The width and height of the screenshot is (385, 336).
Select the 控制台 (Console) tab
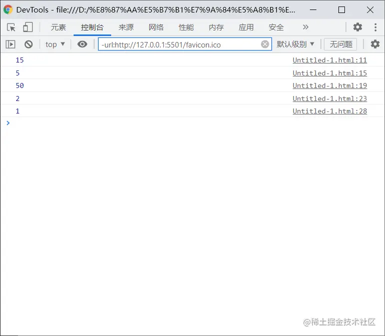pos(92,27)
